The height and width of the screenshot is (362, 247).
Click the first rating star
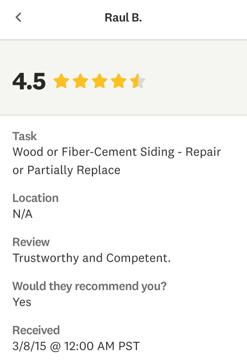pyautogui.click(x=61, y=81)
